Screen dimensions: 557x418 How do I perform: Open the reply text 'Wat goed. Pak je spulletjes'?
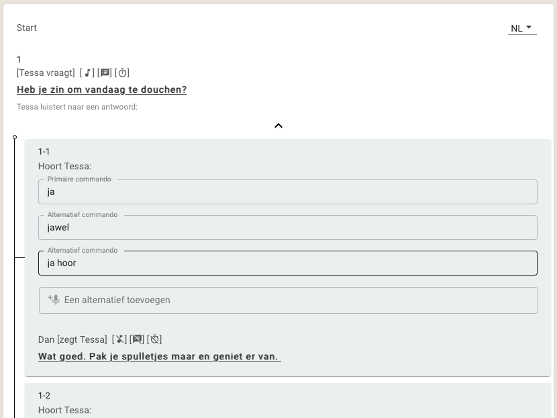click(x=159, y=356)
